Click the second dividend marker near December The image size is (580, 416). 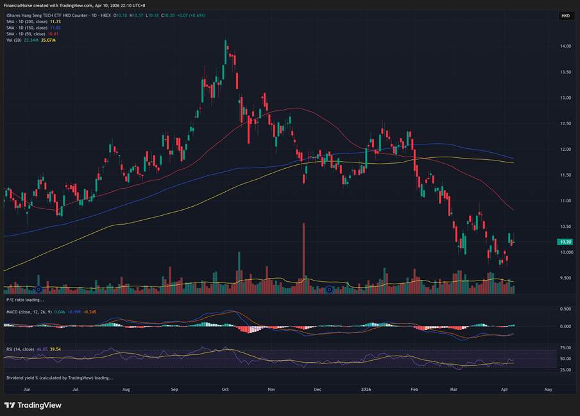coord(329,290)
